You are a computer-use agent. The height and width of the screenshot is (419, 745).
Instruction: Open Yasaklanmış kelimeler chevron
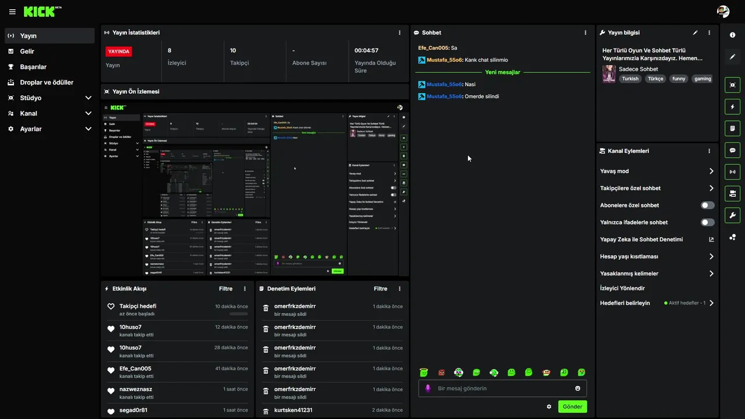(711, 274)
